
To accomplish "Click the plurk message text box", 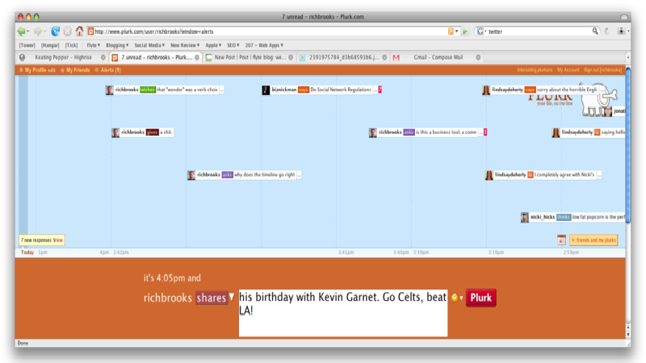I will (342, 313).
